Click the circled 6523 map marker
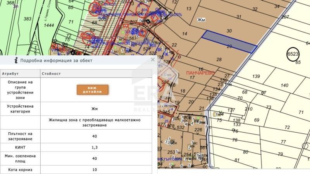This screenshot has height=174, width=310. pos(293,54)
